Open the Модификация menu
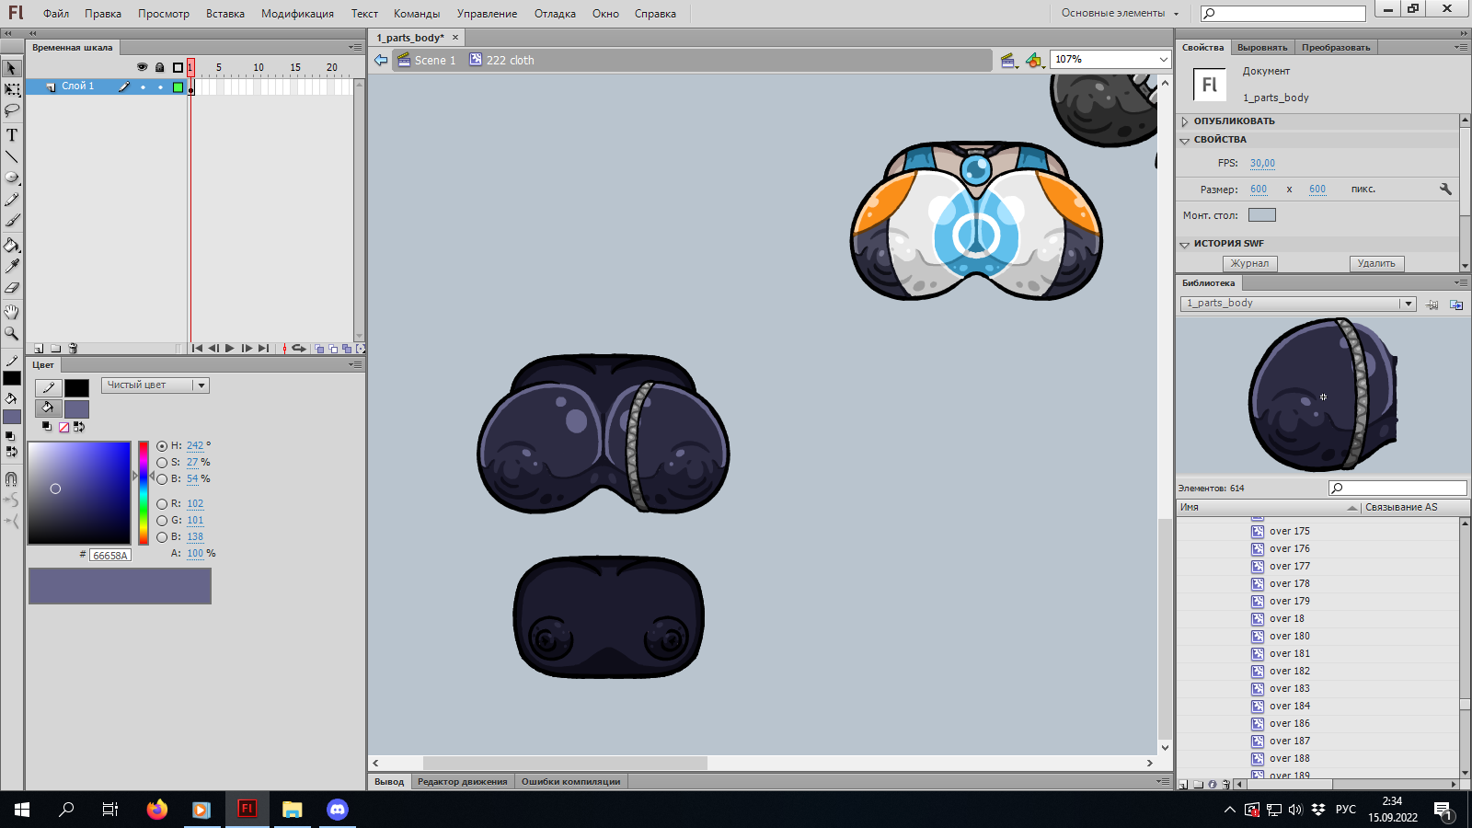This screenshot has width=1472, height=828. (x=297, y=14)
